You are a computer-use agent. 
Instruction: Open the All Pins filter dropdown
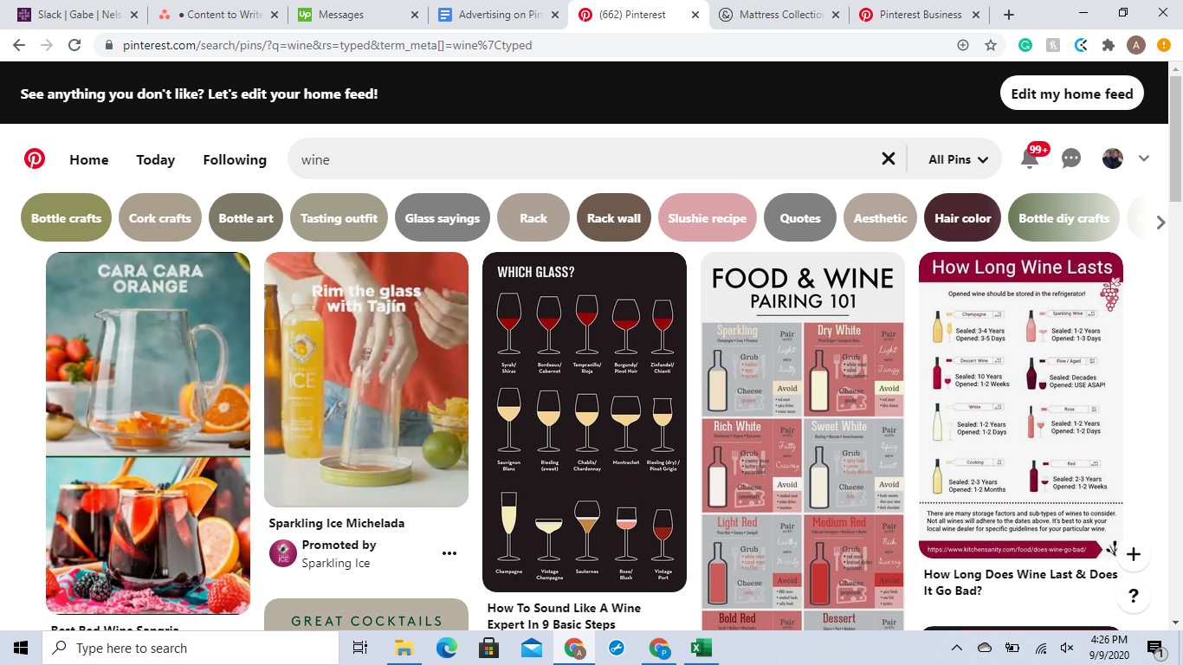point(958,159)
